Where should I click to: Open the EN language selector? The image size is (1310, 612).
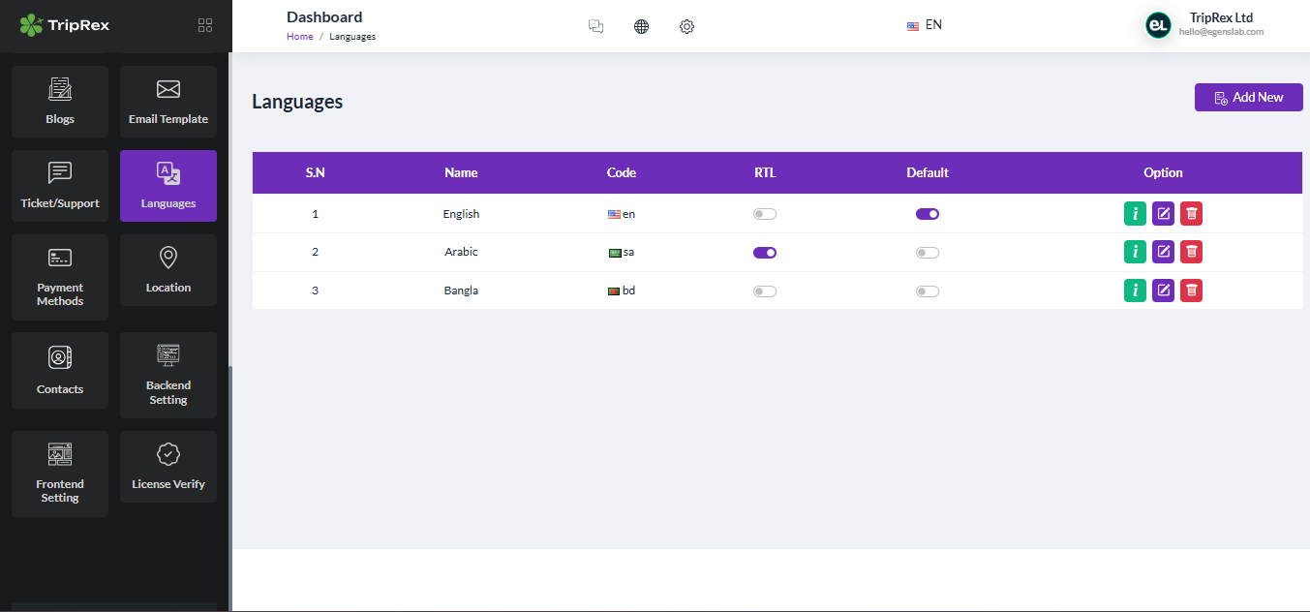click(924, 24)
